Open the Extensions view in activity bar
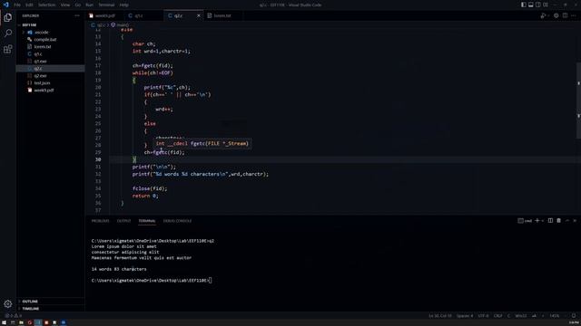 [x=8, y=49]
